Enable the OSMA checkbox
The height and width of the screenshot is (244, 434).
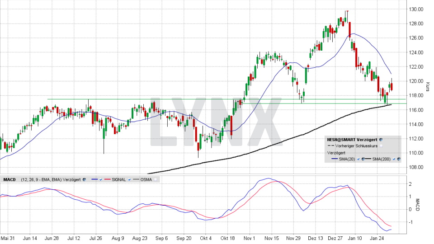tap(155, 179)
